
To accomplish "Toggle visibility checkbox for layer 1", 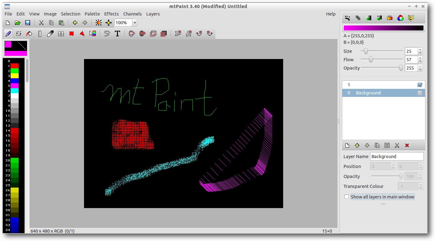I will click(420, 85).
